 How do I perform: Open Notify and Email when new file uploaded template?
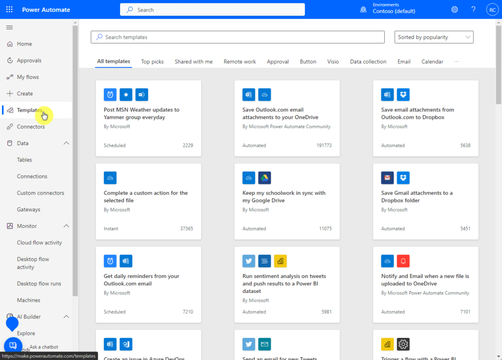(x=426, y=285)
